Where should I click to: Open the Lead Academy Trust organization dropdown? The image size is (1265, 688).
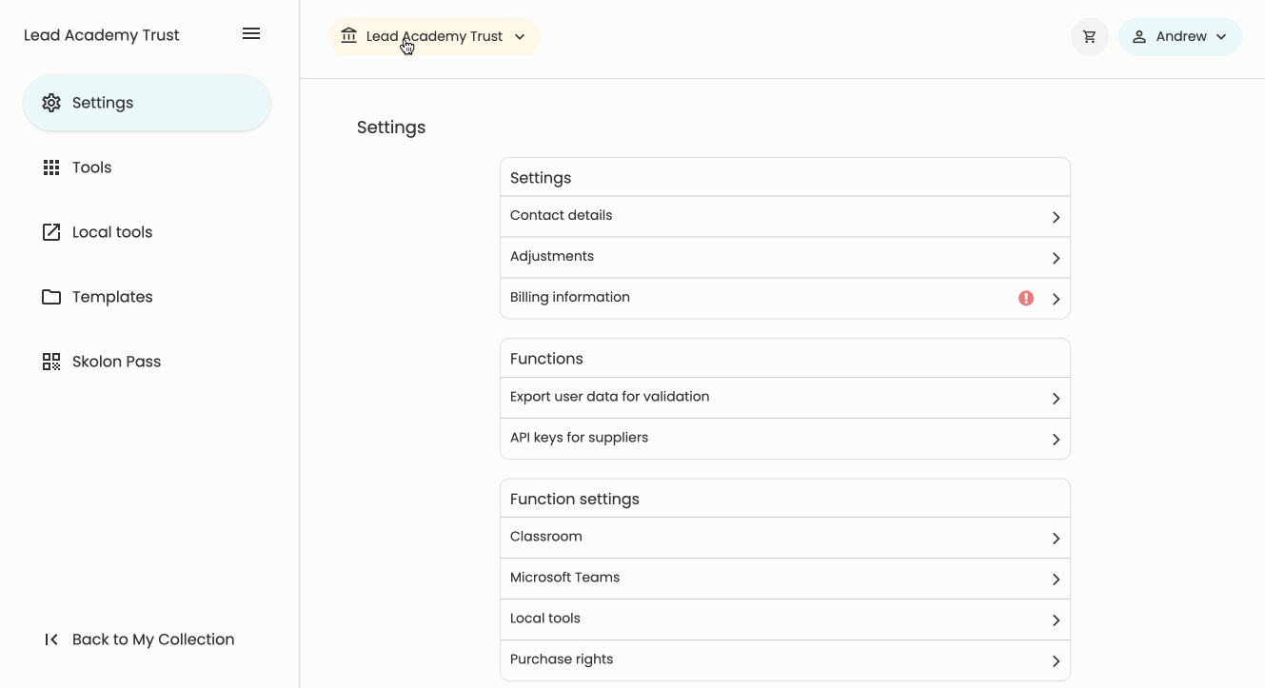[434, 37]
